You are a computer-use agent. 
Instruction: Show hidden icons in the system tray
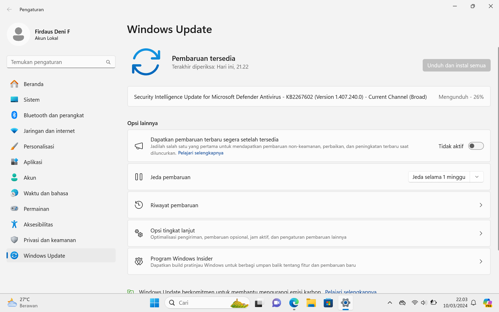coord(390,303)
